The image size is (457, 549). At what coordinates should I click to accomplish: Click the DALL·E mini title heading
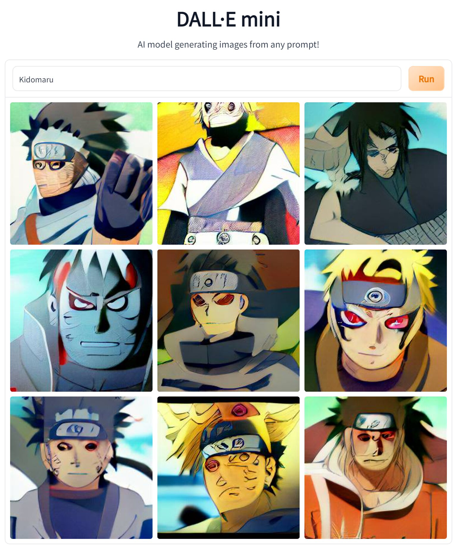(228, 19)
